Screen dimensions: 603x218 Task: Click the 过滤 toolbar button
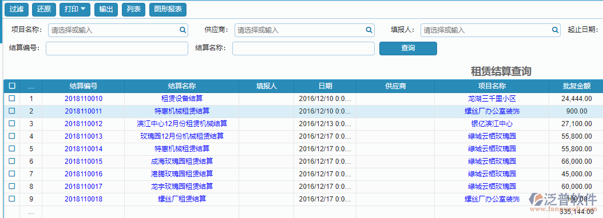[17, 10]
